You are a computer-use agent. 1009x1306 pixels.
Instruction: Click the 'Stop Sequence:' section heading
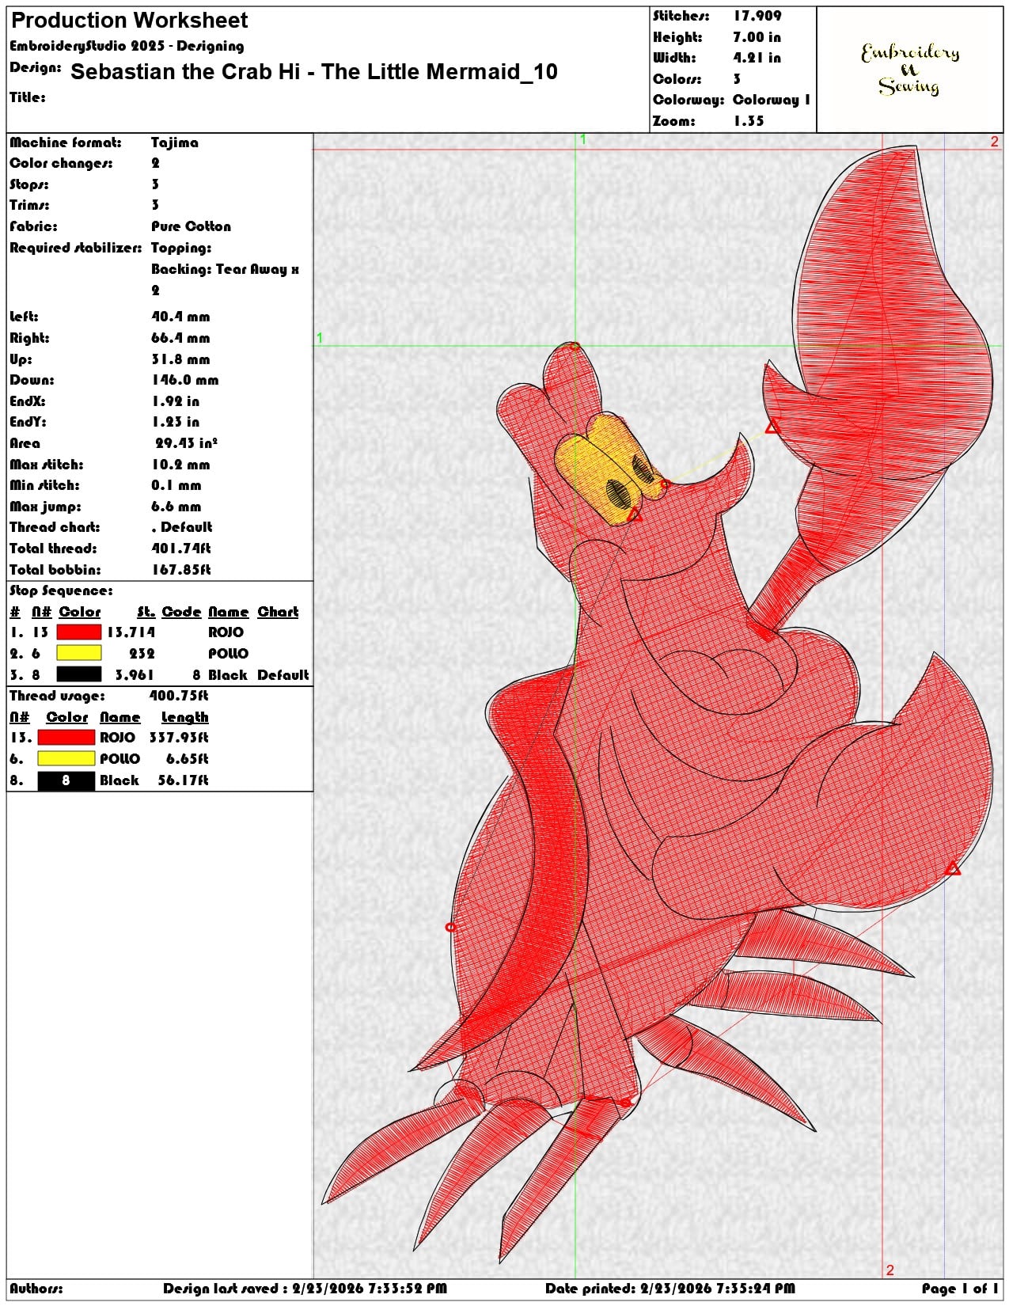[61, 590]
